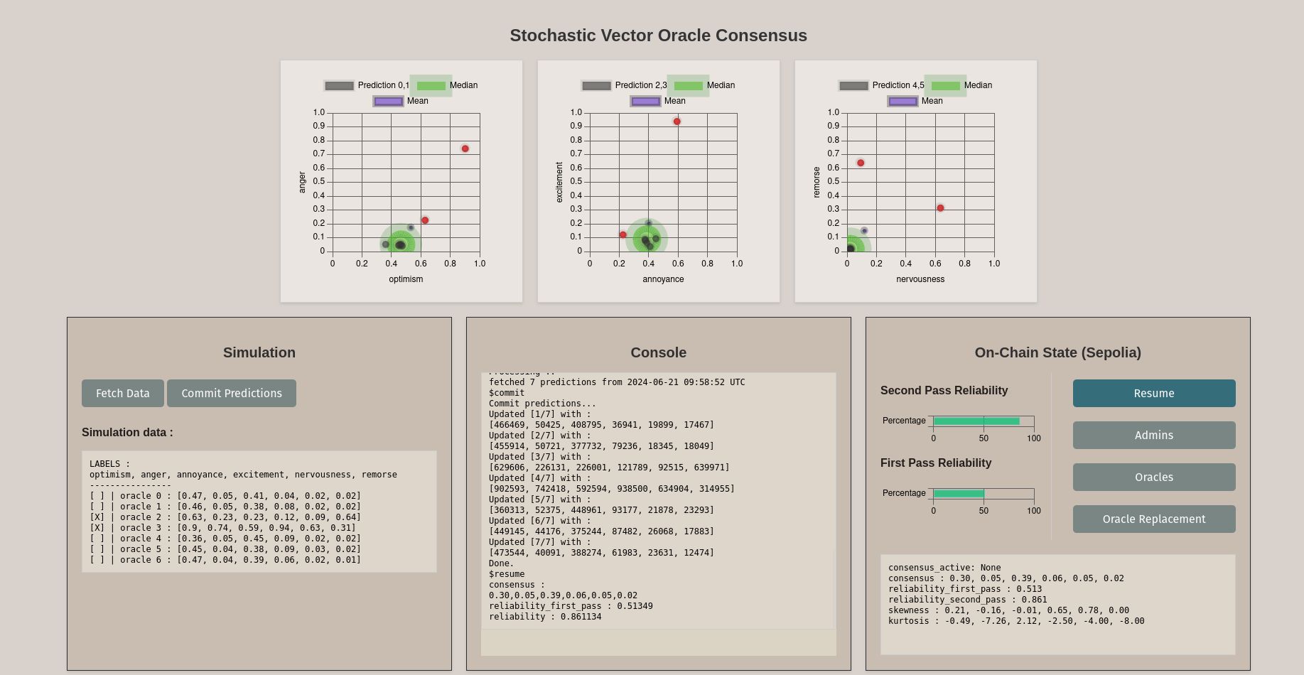
Task: Toggle Prediction 4,5 legend swatch
Action: pyautogui.click(x=853, y=85)
